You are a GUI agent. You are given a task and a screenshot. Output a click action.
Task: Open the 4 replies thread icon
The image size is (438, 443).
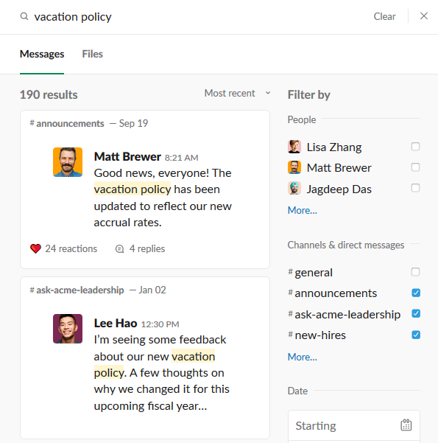120,249
